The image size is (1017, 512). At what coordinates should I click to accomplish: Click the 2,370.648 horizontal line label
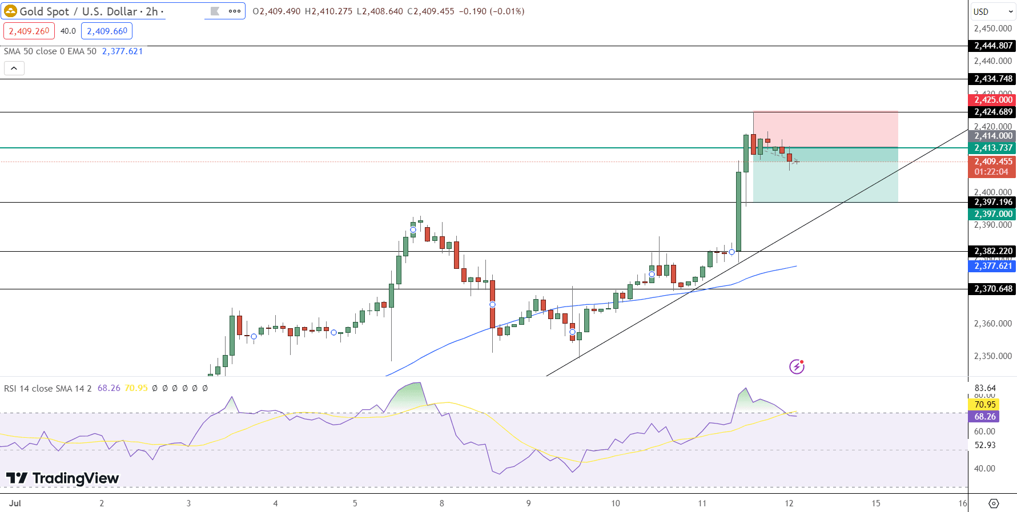[993, 289]
